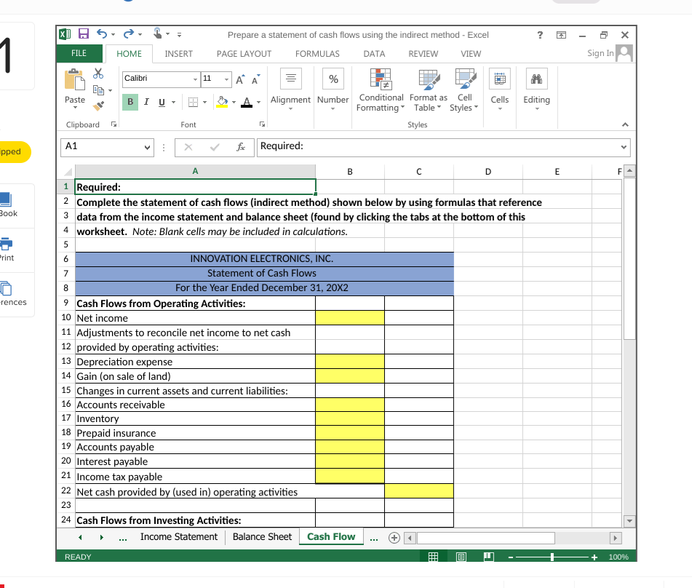The width and height of the screenshot is (692, 588).
Task: Click the Underline icon
Action: tap(162, 102)
